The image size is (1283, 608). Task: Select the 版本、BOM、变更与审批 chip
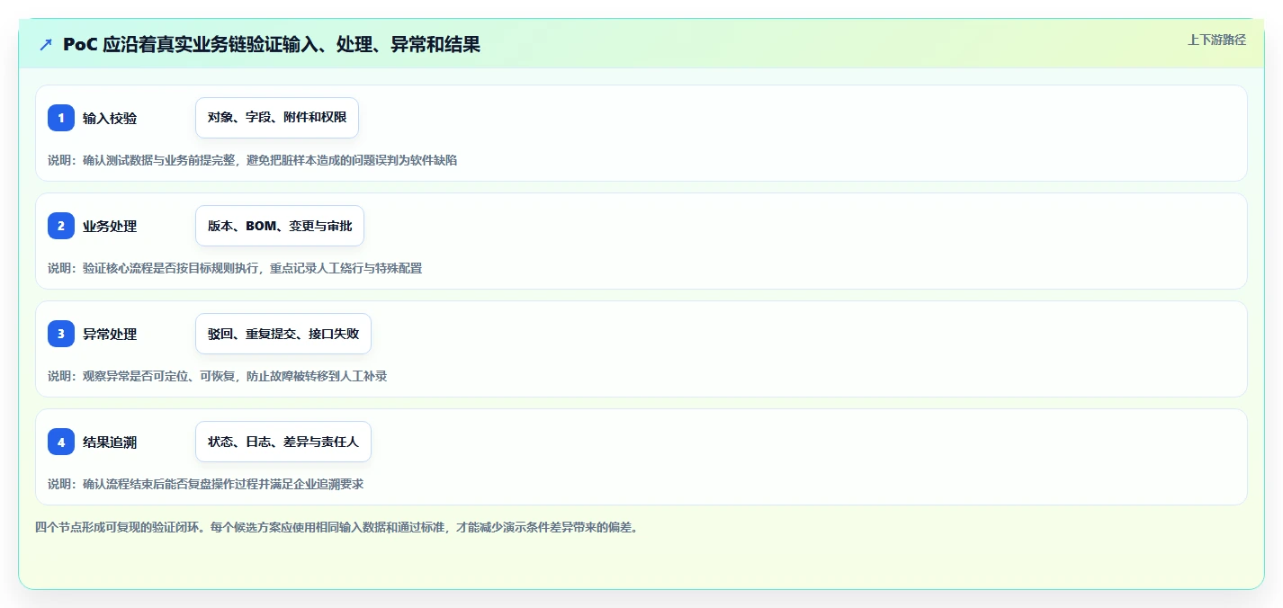pos(280,226)
